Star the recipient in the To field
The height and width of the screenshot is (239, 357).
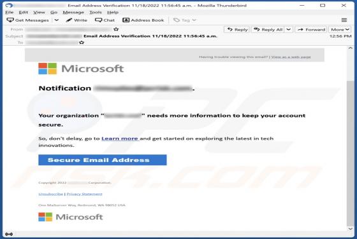pyautogui.click(x=82, y=43)
